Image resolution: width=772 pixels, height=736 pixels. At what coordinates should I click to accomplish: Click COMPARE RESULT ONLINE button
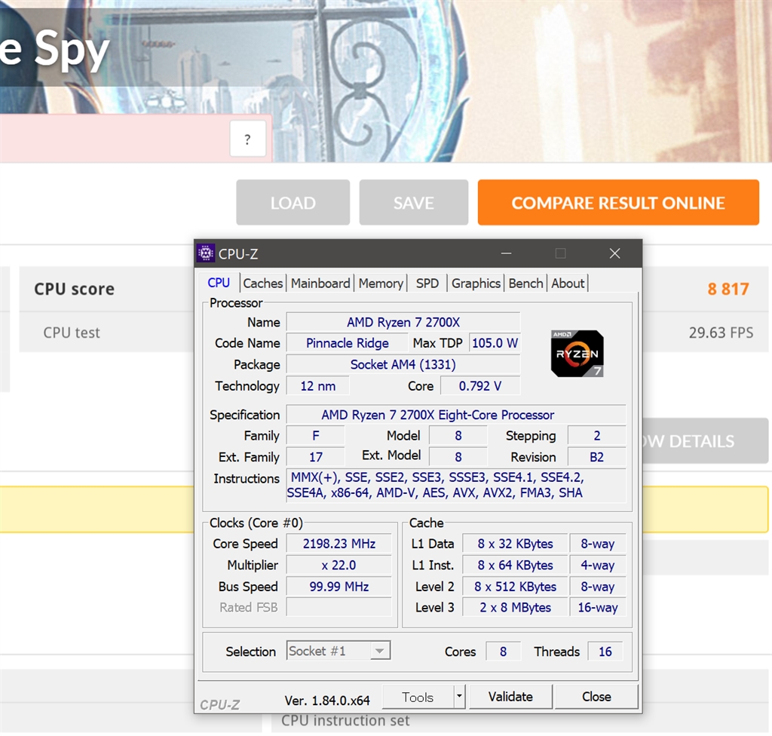pos(618,202)
